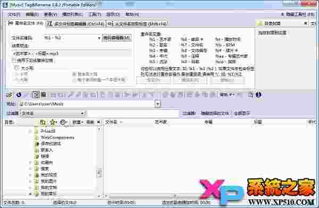Open the favorites star icon in the folder panel
Image resolution: width=319 pixels, height=208 pixels.
(53, 122)
